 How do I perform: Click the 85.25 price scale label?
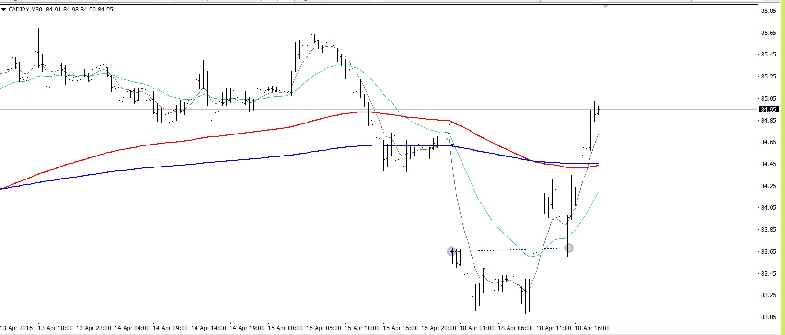[769, 77]
